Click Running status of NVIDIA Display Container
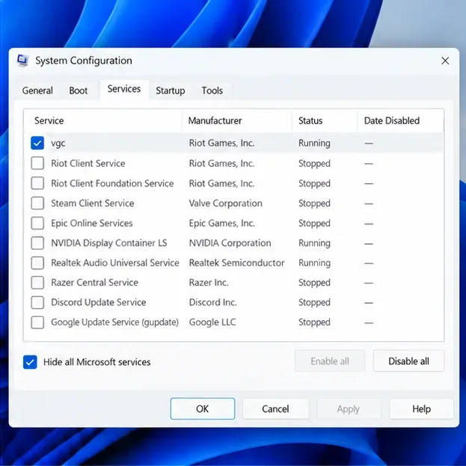This screenshot has width=466, height=466. 314,243
